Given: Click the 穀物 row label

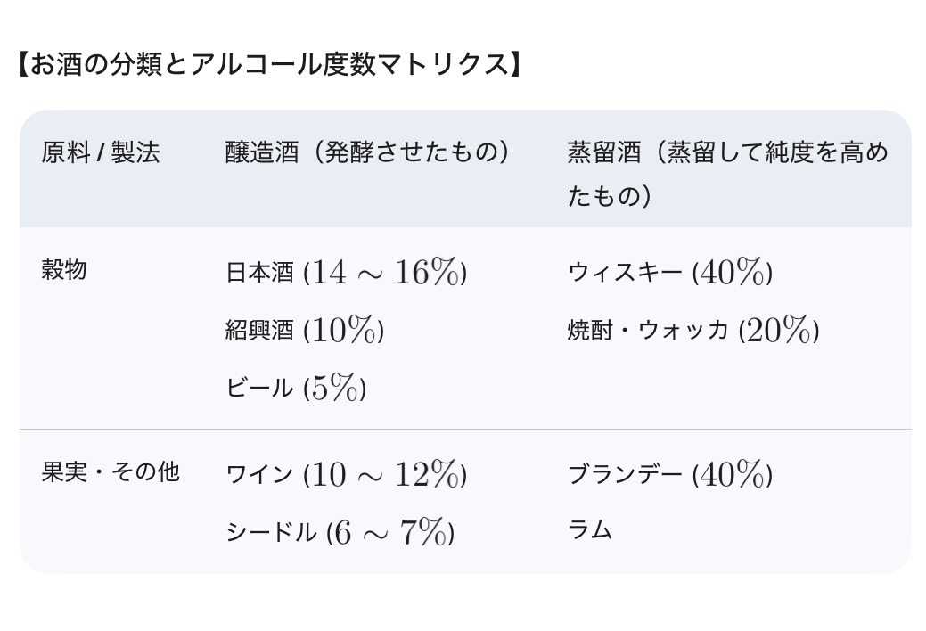Looking at the screenshot, I should click(64, 270).
